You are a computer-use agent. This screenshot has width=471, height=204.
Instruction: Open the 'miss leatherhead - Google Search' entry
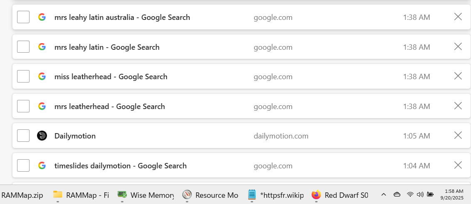point(111,77)
